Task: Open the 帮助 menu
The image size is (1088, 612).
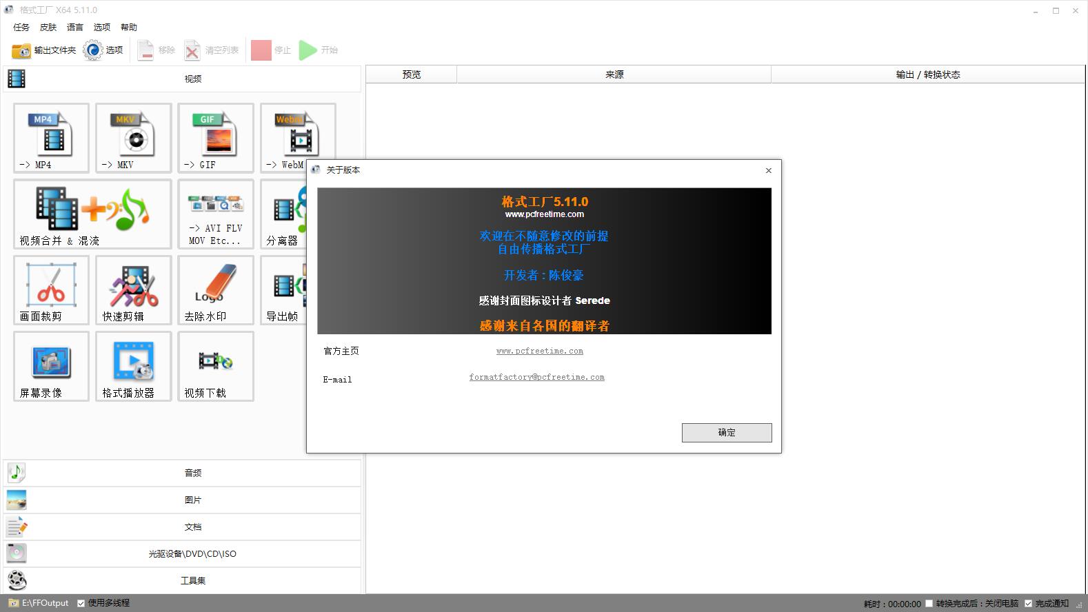Action: (129, 28)
